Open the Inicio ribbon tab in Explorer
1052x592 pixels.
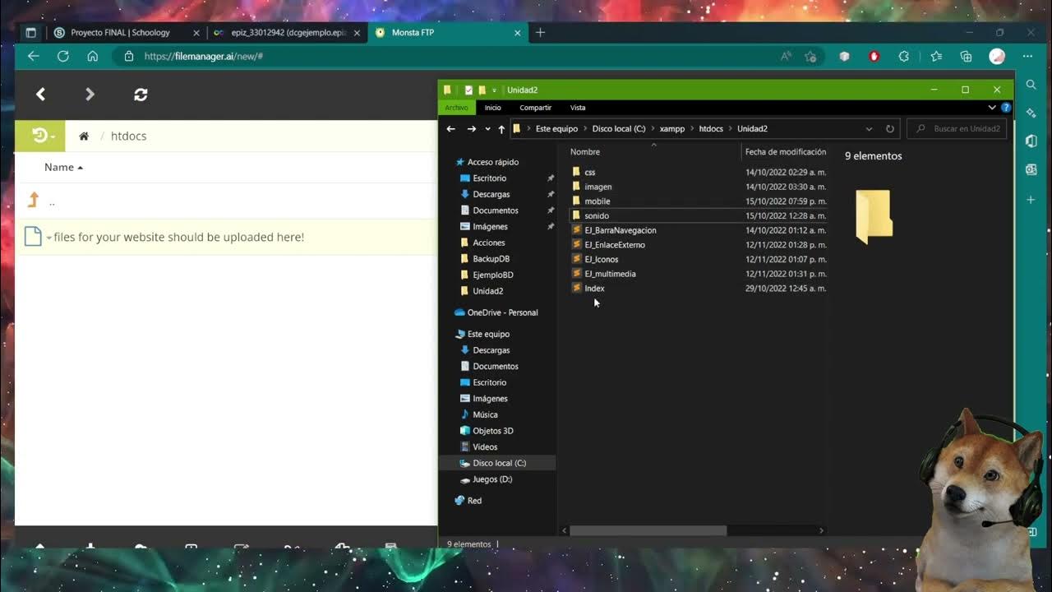[x=492, y=108]
